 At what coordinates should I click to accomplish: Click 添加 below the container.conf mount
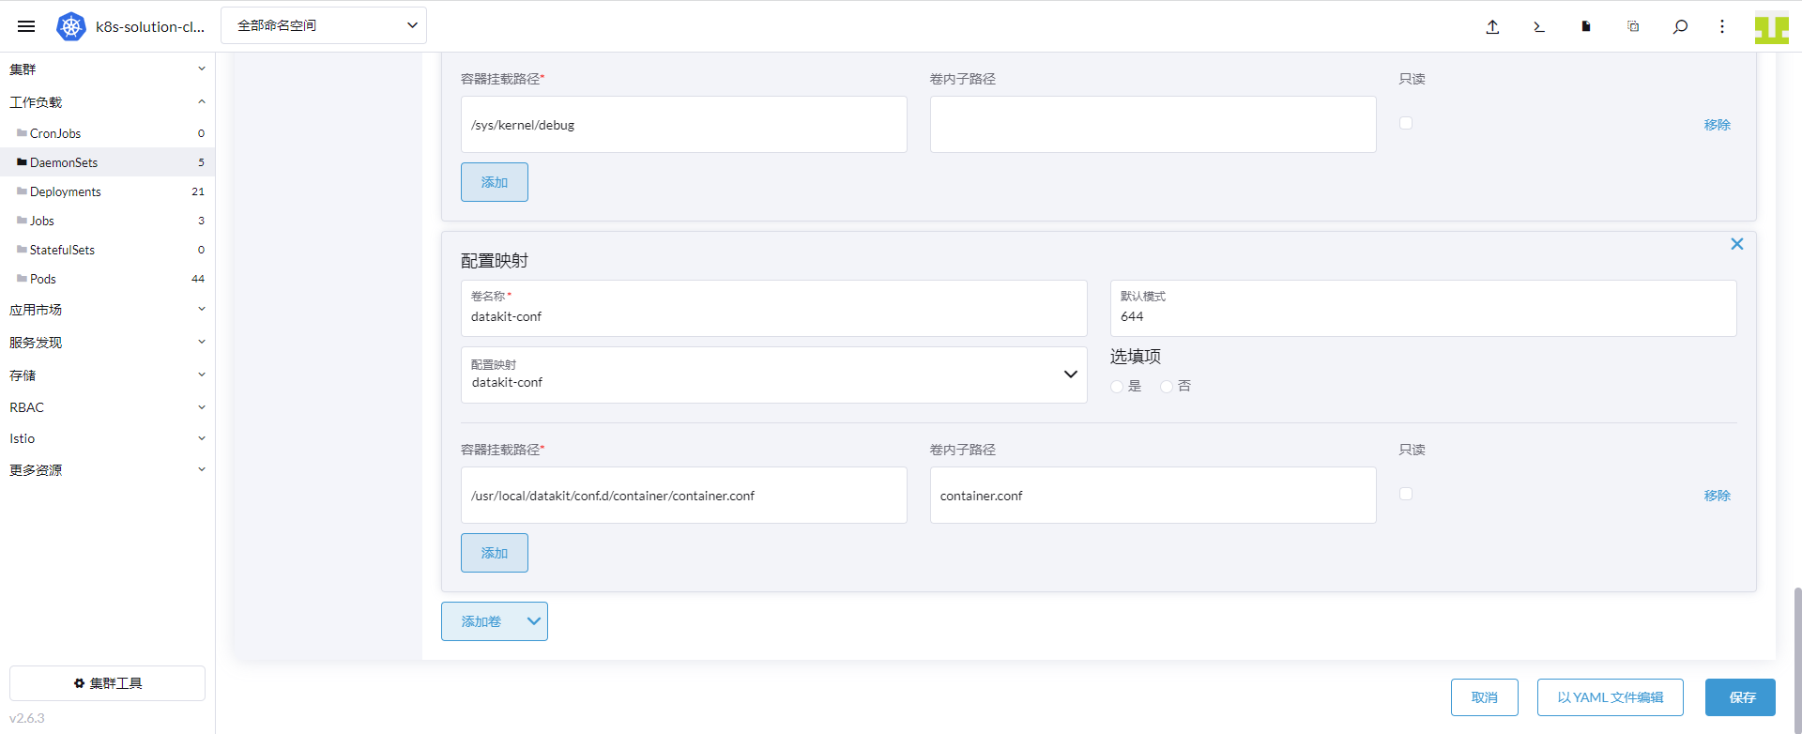pos(495,553)
